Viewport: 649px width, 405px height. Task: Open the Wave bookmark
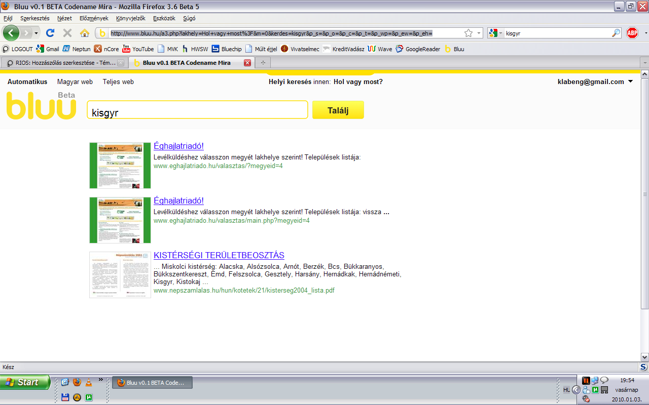[x=380, y=49]
